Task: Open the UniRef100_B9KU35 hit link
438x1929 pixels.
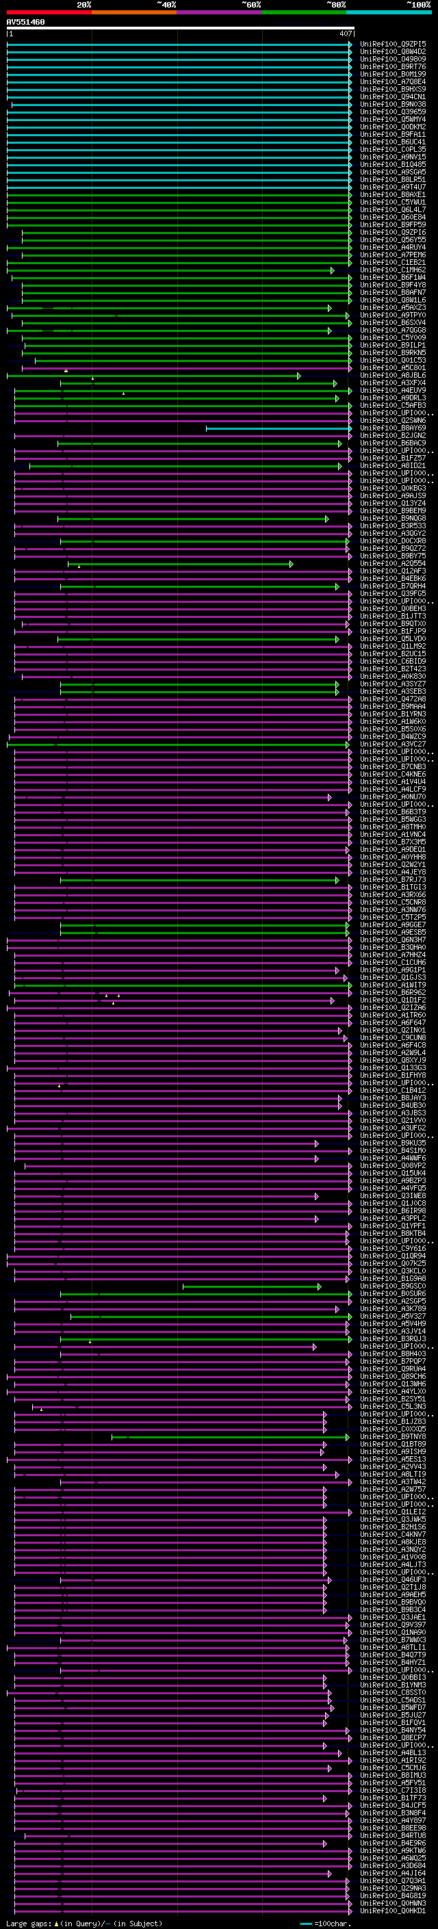Action: pos(393,1143)
